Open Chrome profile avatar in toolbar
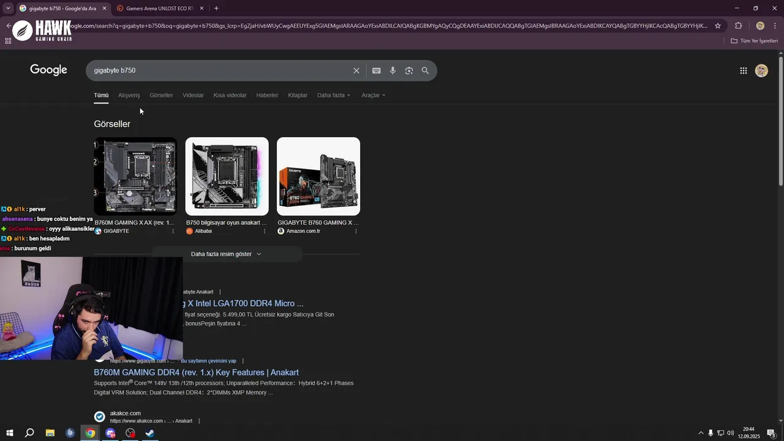 tap(760, 26)
